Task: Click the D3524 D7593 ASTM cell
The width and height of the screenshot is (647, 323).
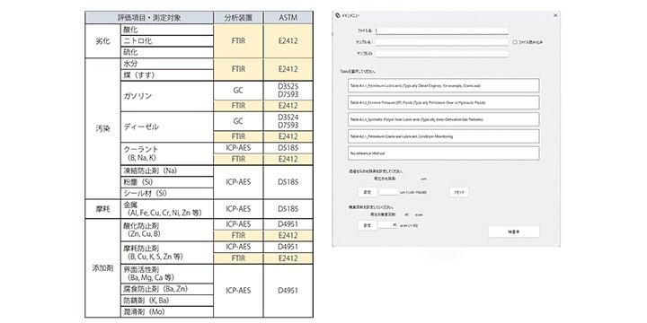Action: tap(288, 121)
